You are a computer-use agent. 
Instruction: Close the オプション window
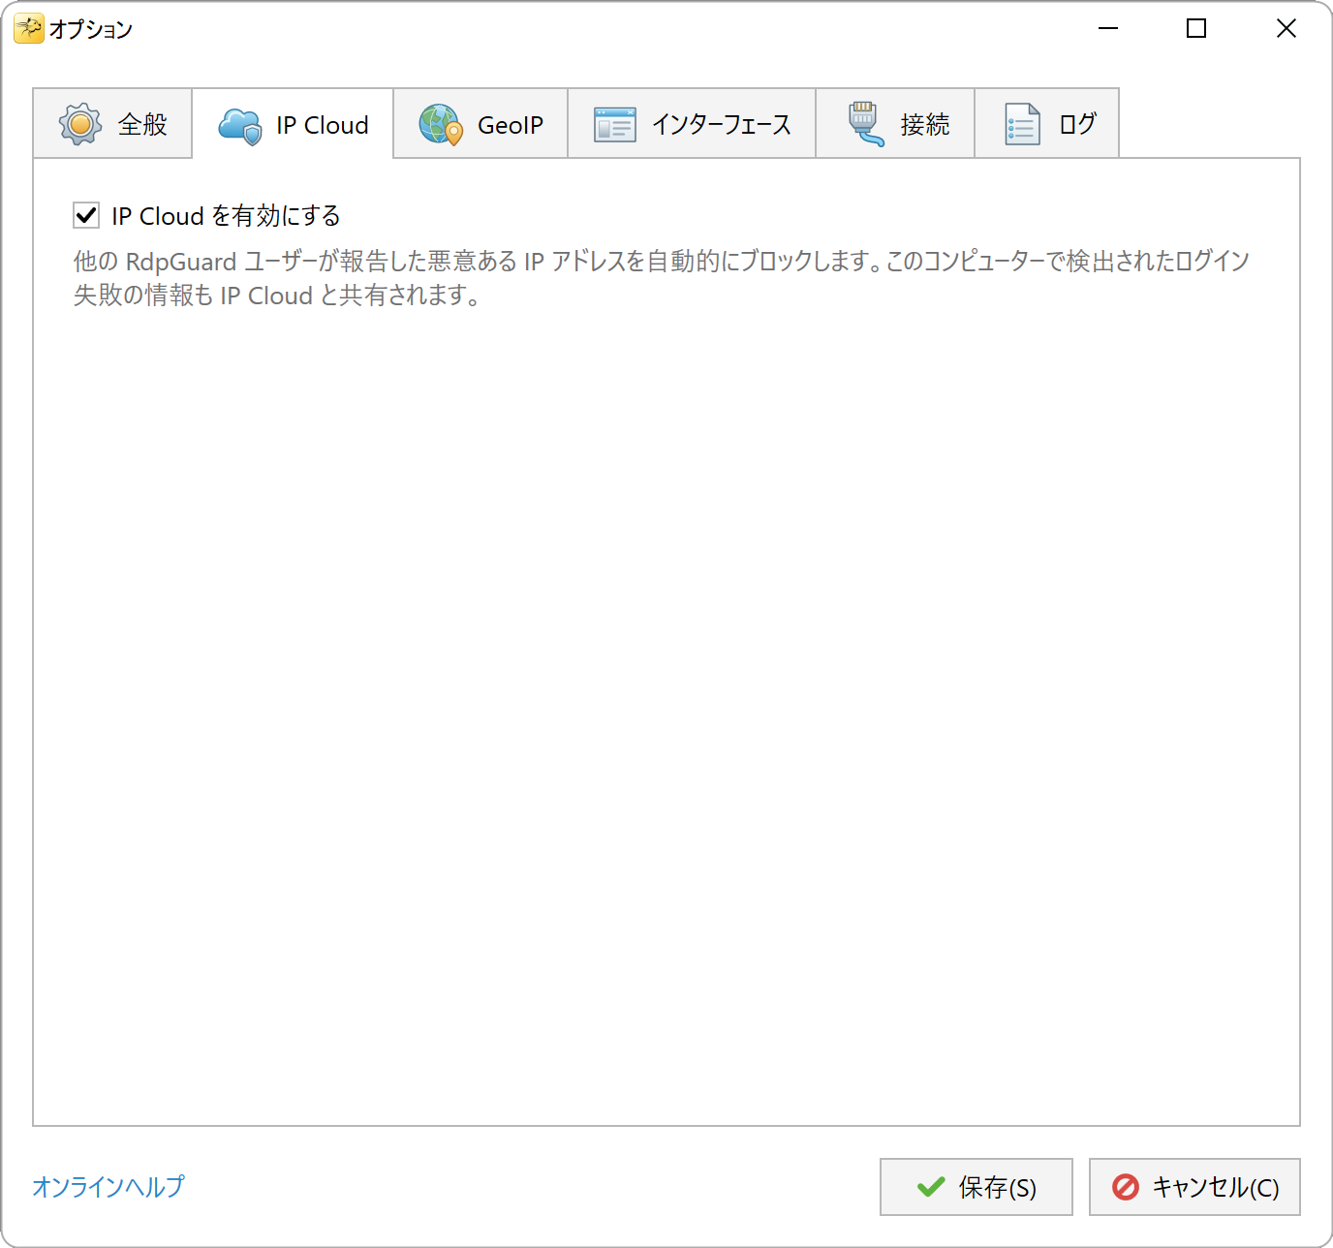coord(1286,29)
